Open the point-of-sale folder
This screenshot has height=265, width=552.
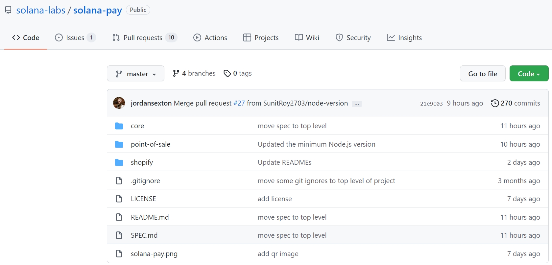point(151,144)
